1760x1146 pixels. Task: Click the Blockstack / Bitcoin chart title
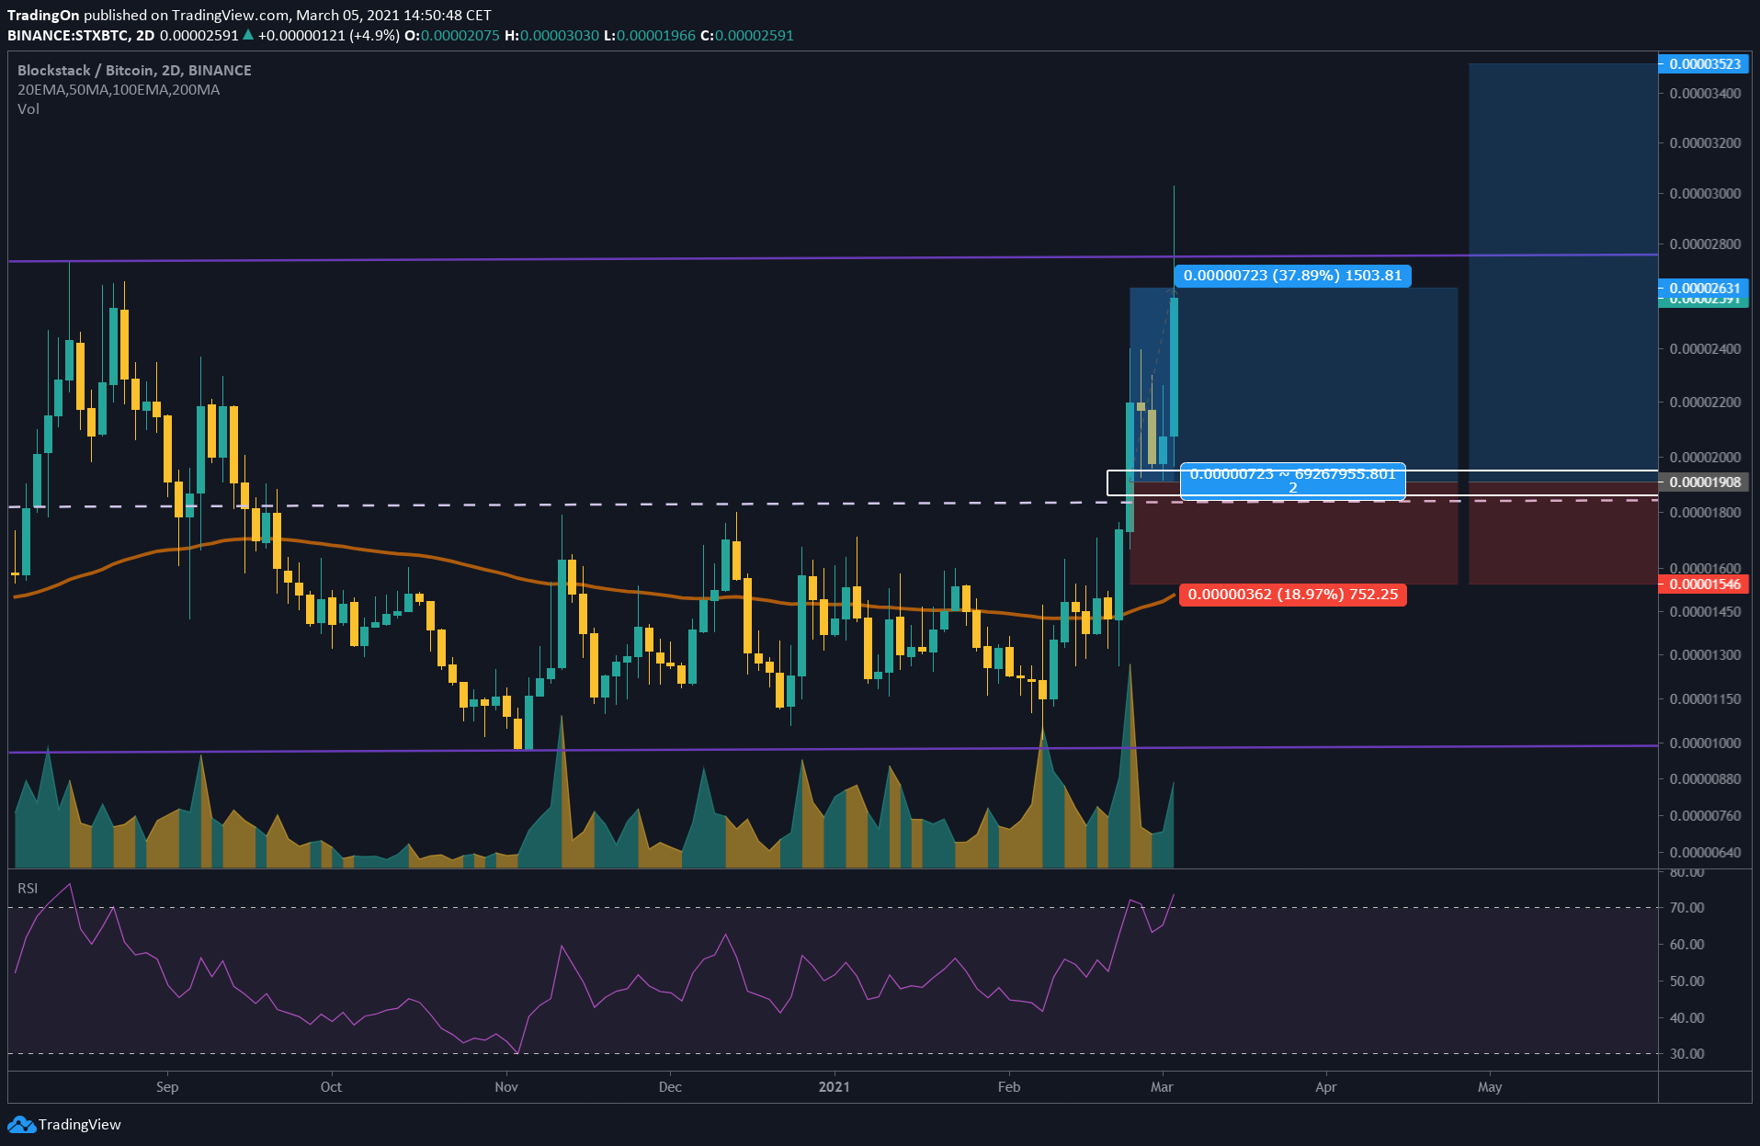[x=134, y=70]
